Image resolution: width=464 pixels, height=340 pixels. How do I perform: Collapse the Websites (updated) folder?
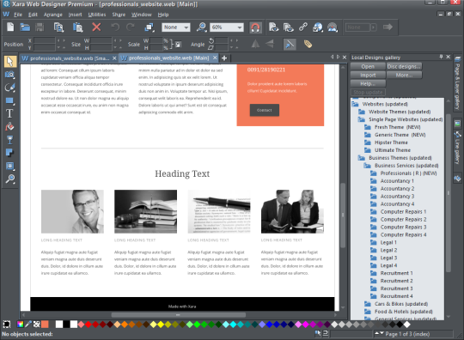tap(355, 104)
